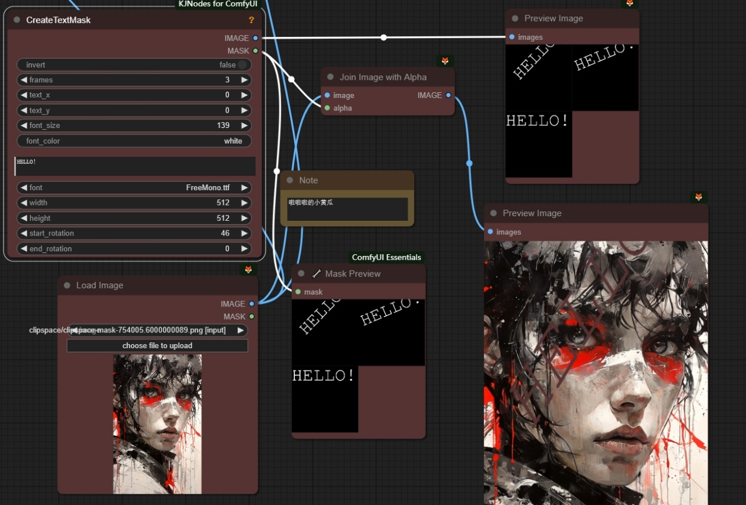This screenshot has width=746, height=505.
Task: Collapse the CreateTextMask node via its dot
Action: click(x=17, y=20)
